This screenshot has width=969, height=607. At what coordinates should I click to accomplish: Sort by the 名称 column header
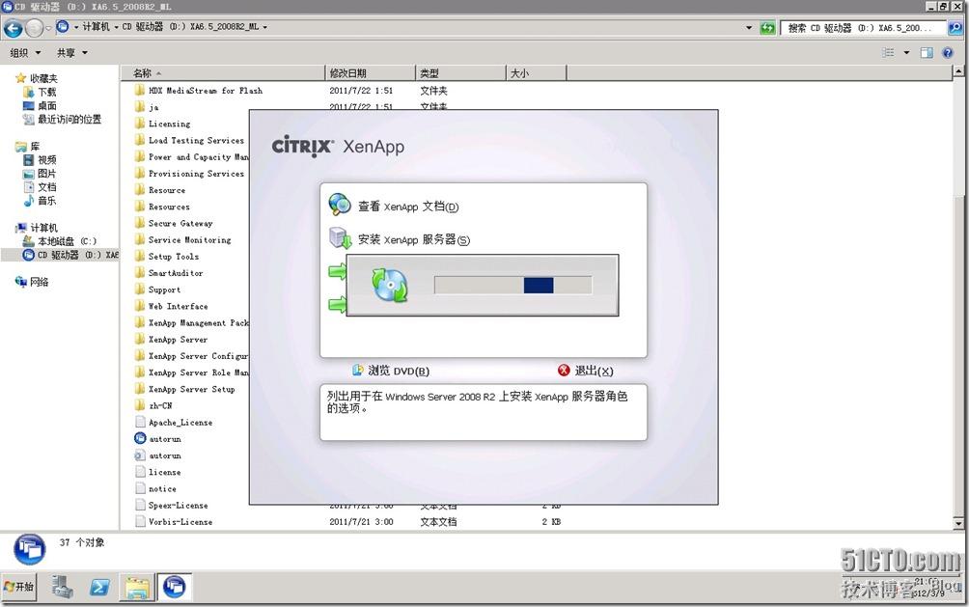coord(223,73)
